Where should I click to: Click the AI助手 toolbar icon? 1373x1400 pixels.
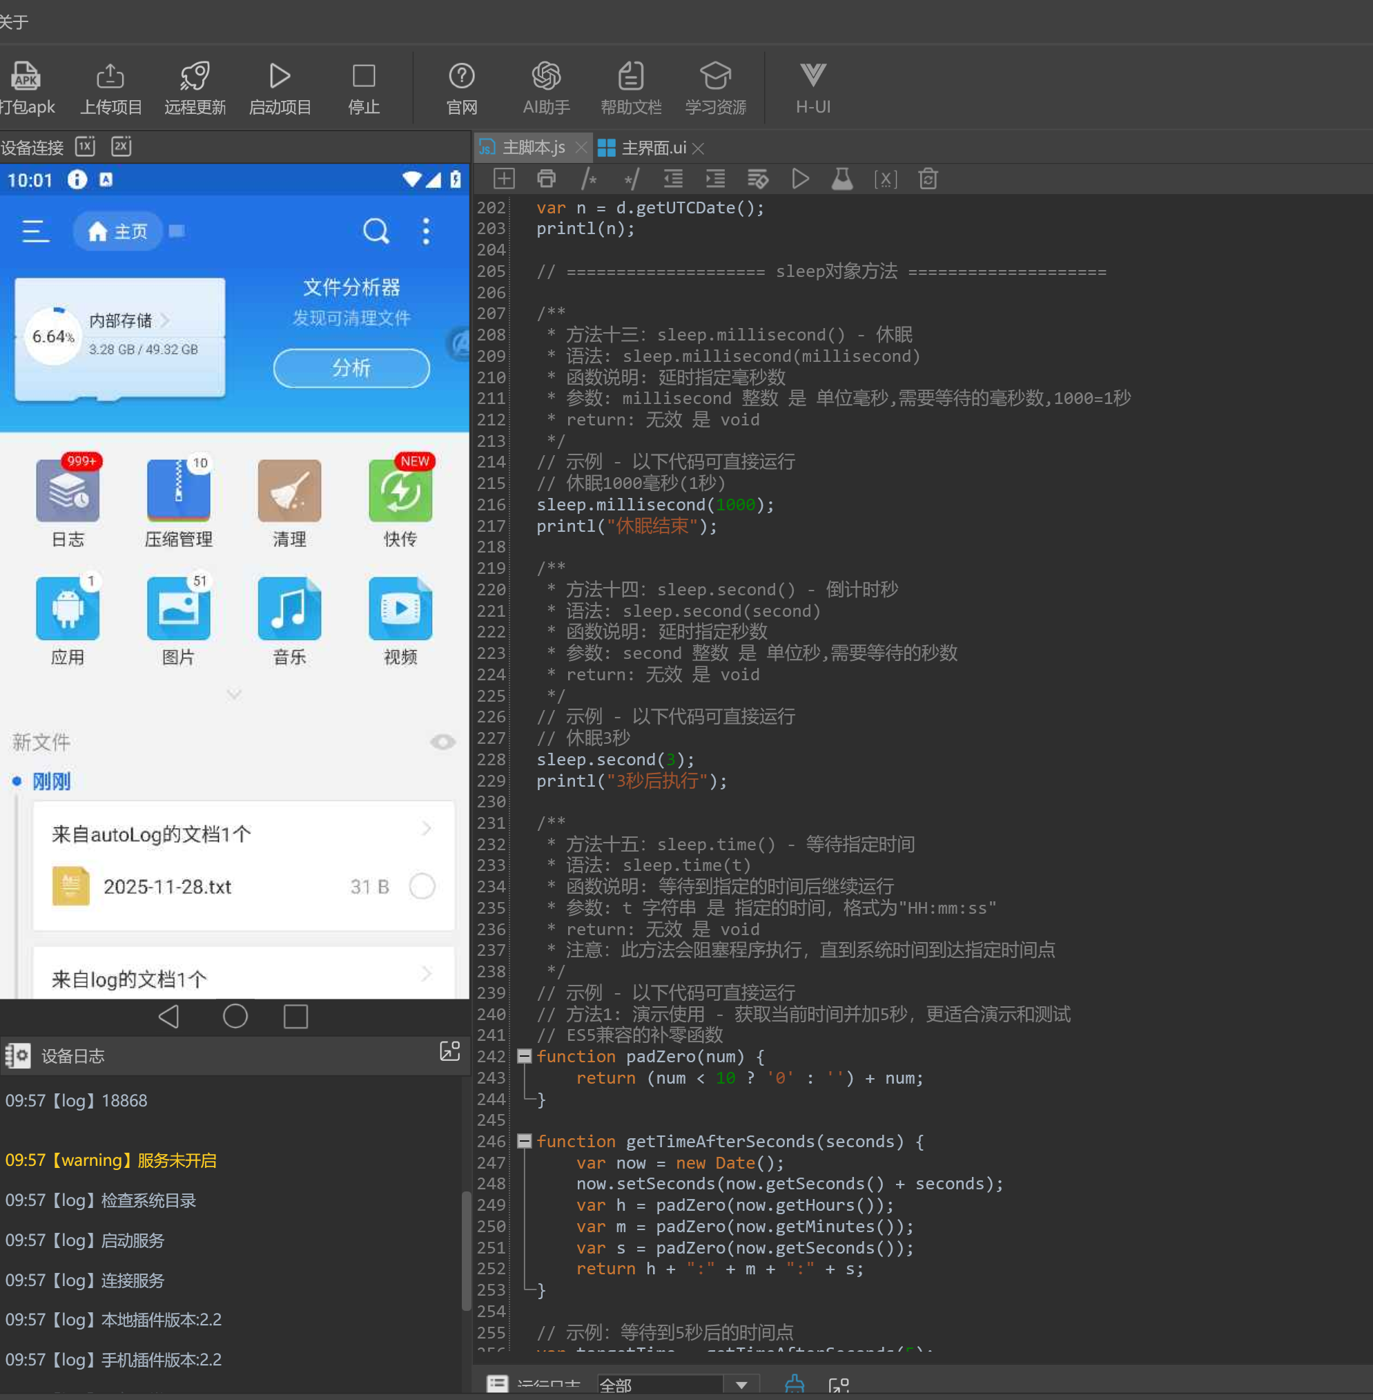[546, 77]
